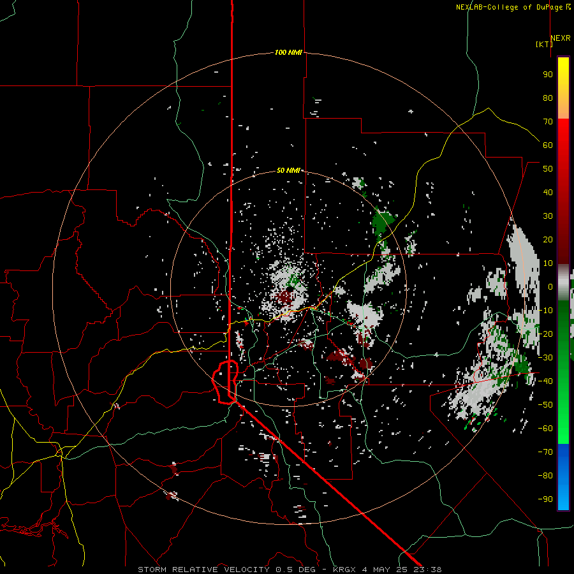Click the thick red warning polygon on map

[225, 382]
